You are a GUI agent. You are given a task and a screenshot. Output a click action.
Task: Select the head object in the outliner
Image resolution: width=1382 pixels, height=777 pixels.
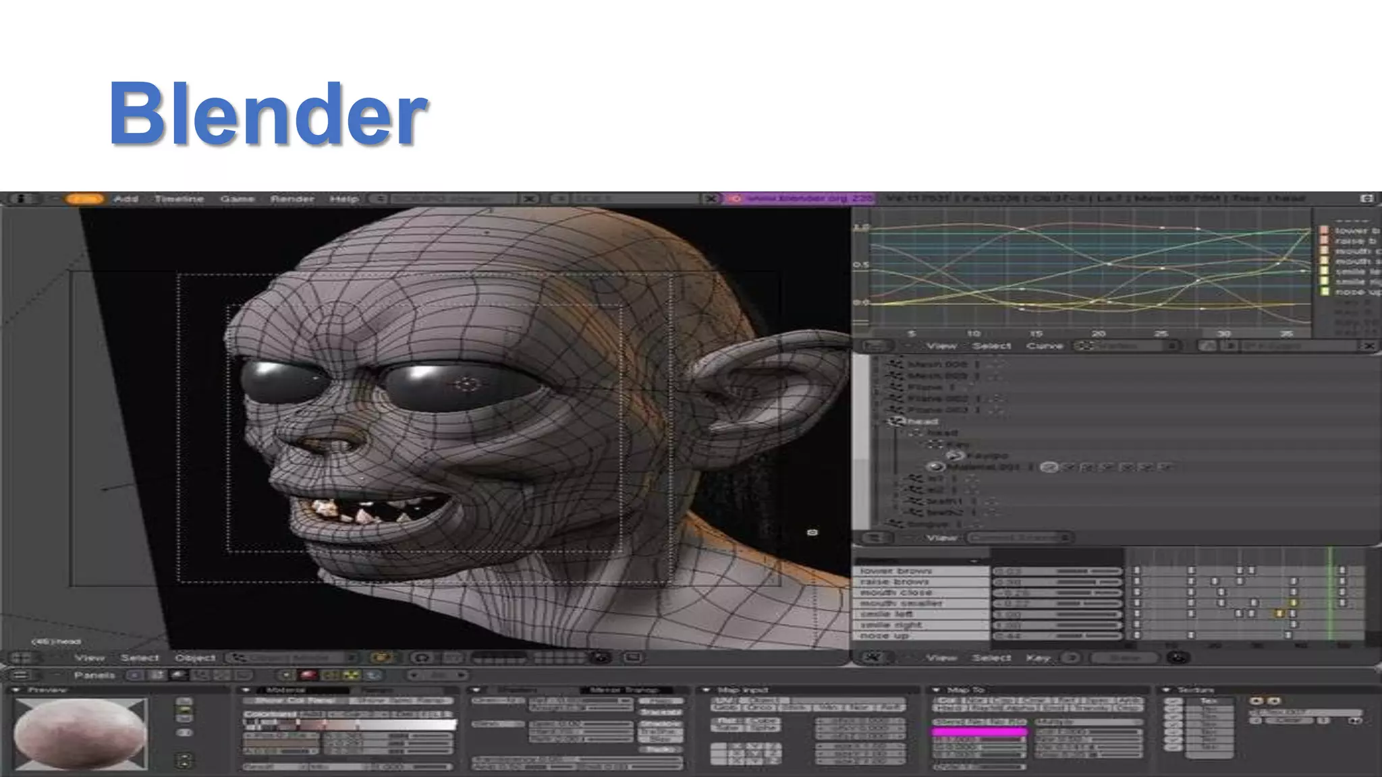coord(922,422)
